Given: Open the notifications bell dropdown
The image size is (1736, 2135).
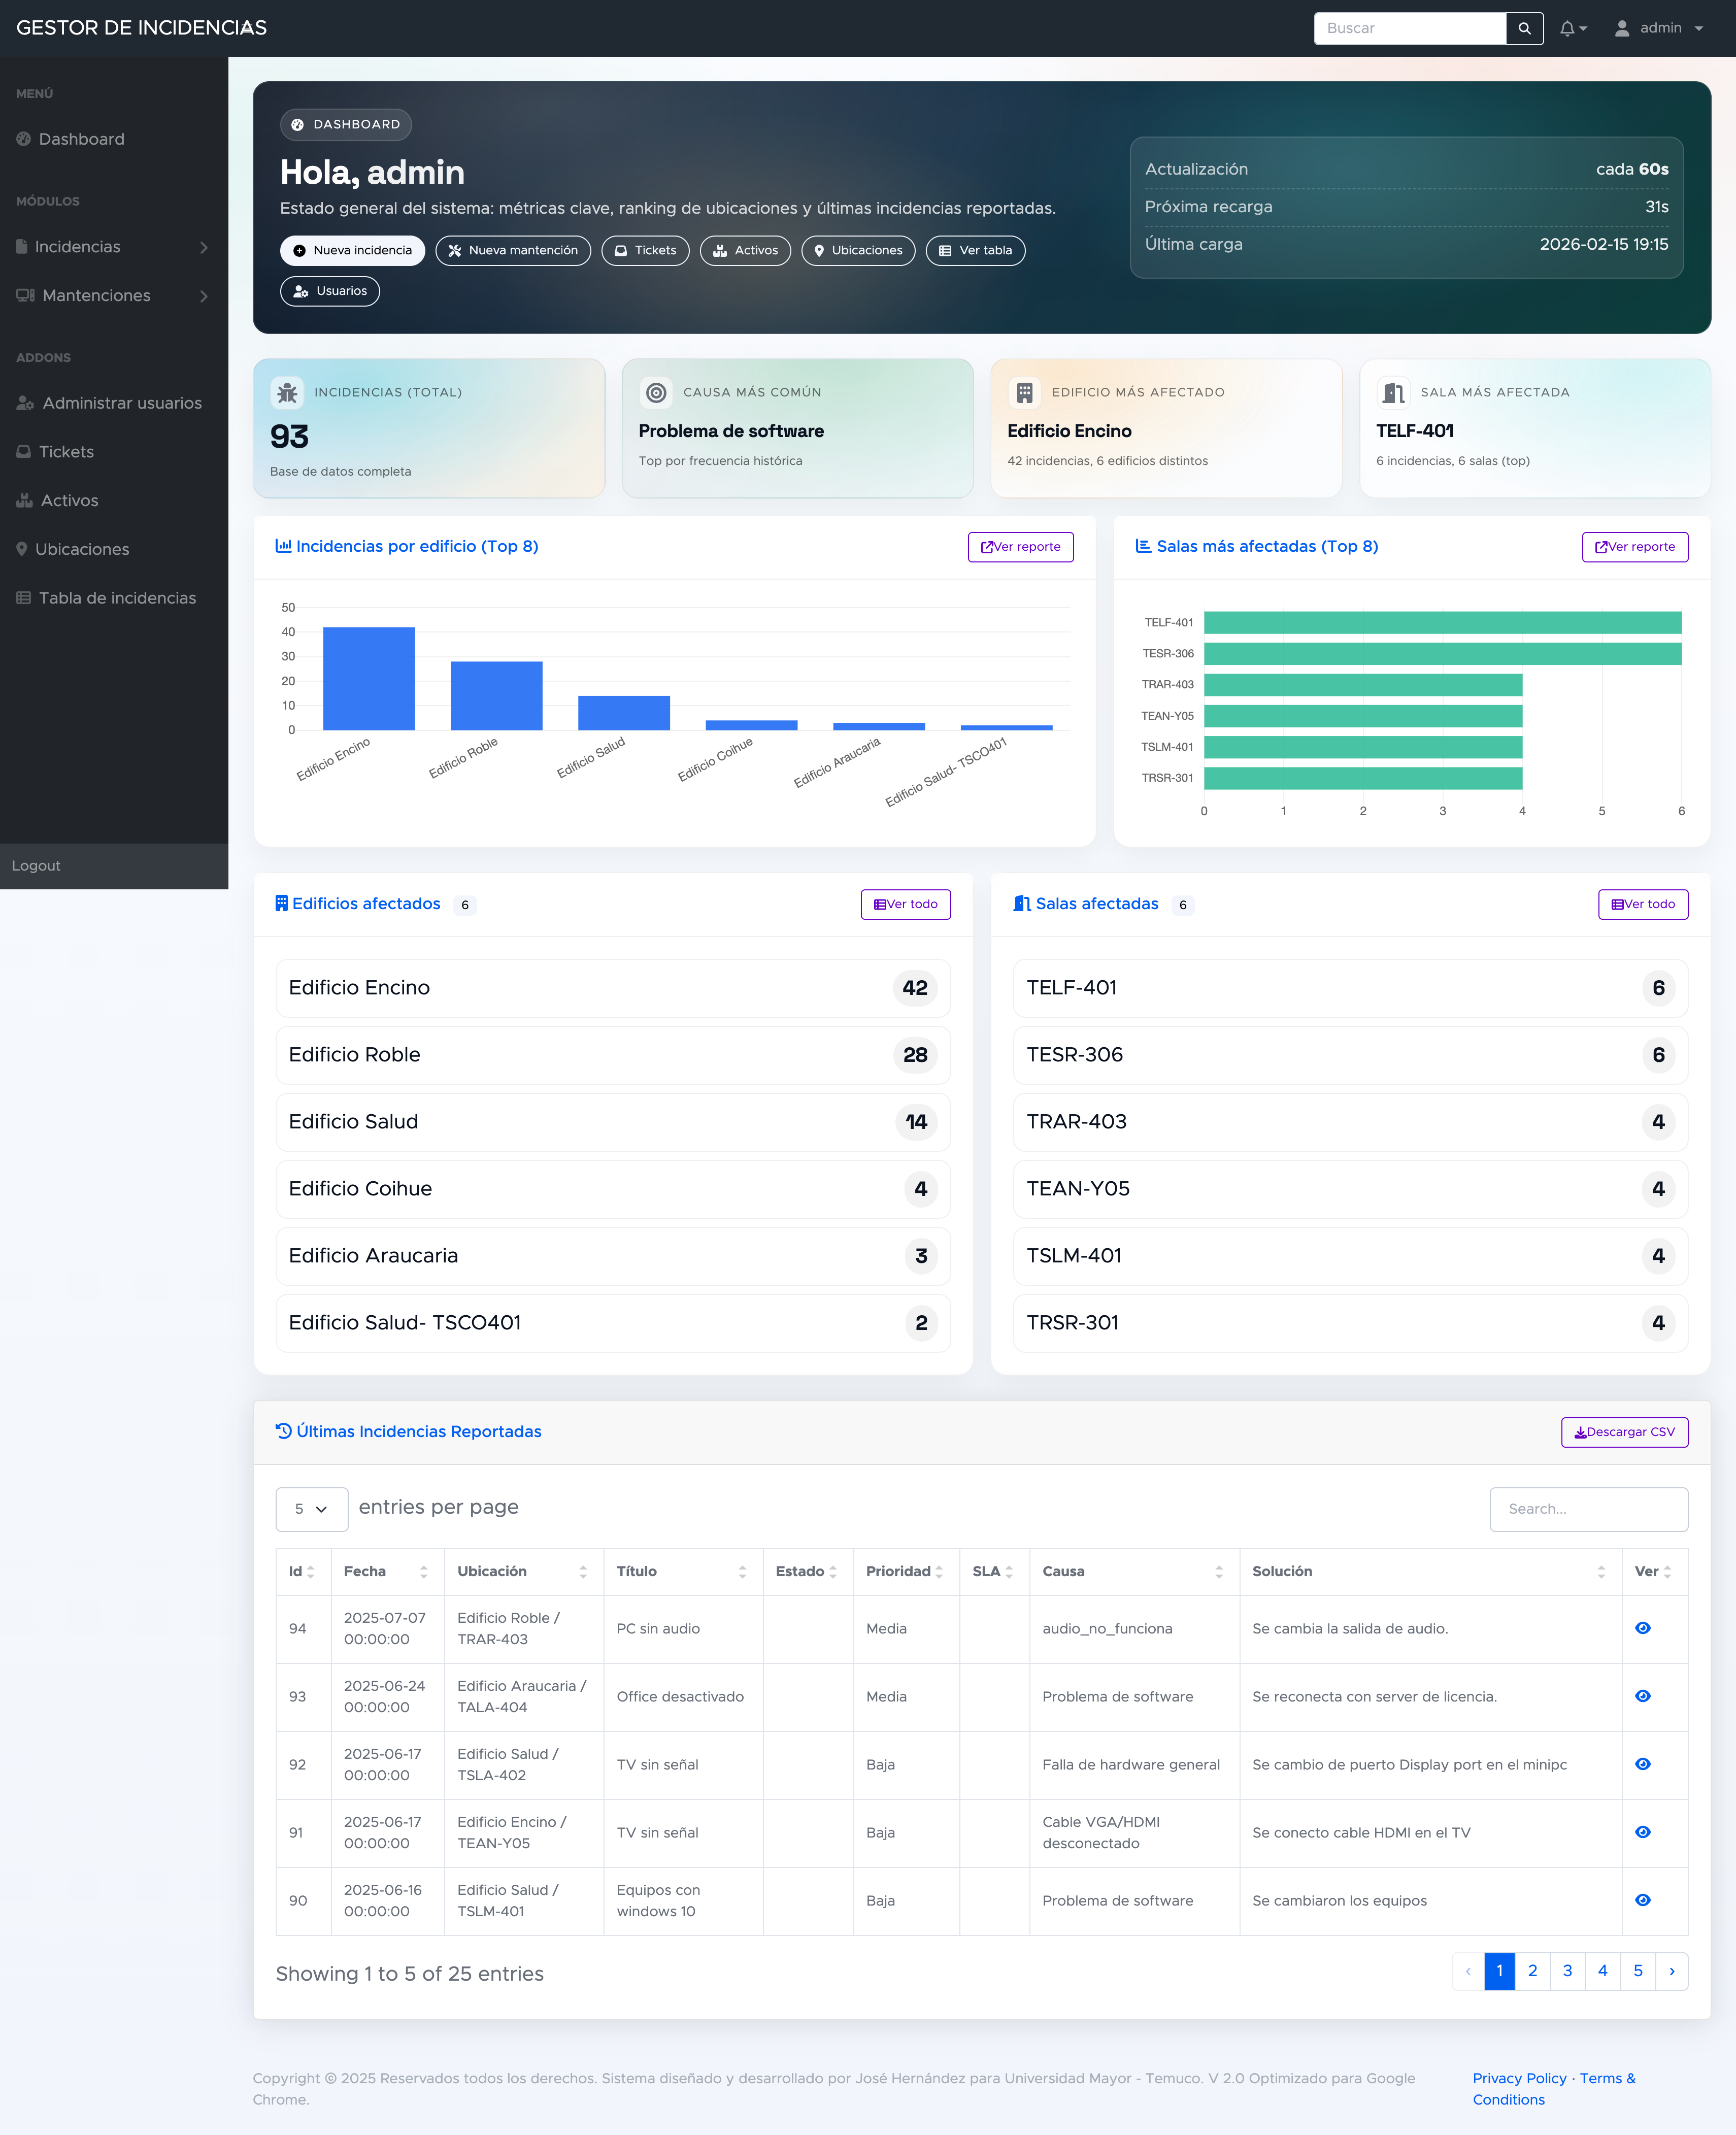Looking at the screenshot, I should pos(1572,28).
